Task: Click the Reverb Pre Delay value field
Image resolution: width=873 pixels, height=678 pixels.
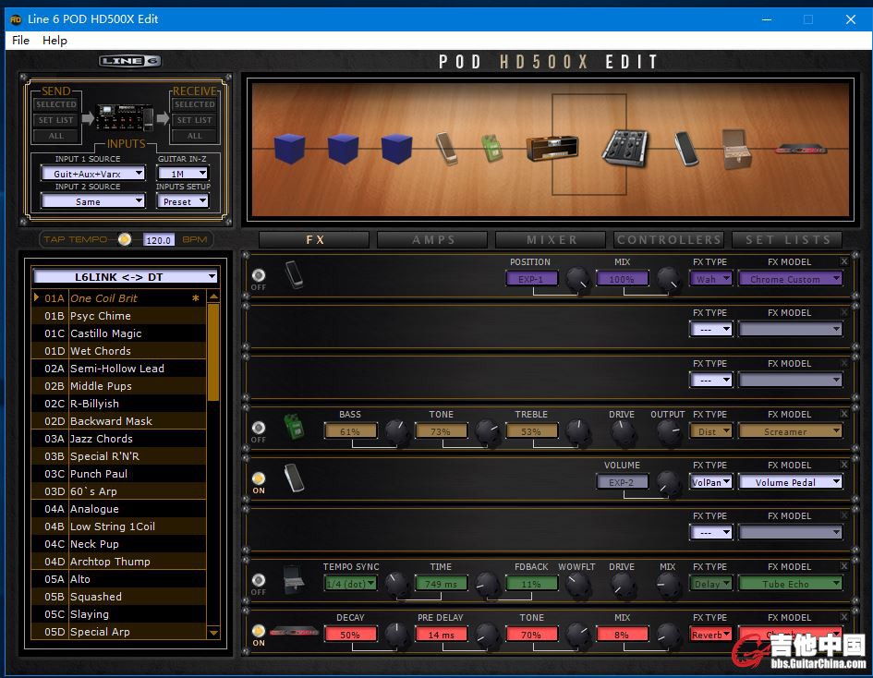Action: click(441, 634)
